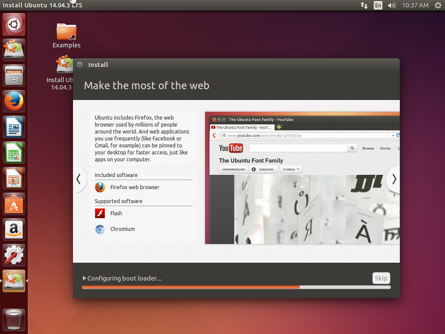Click the 'Flash' label text

(116, 213)
